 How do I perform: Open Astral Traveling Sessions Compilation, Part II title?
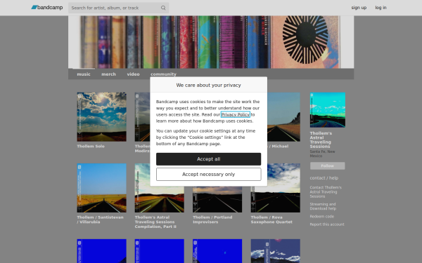[x=155, y=222]
